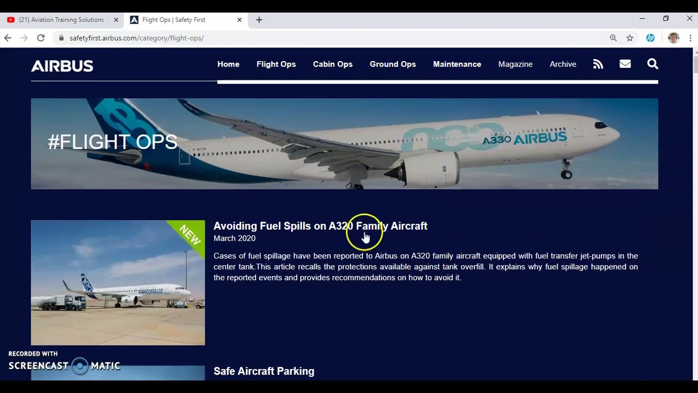Go to Home in site navigation
Image resolution: width=698 pixels, height=393 pixels.
[228, 64]
